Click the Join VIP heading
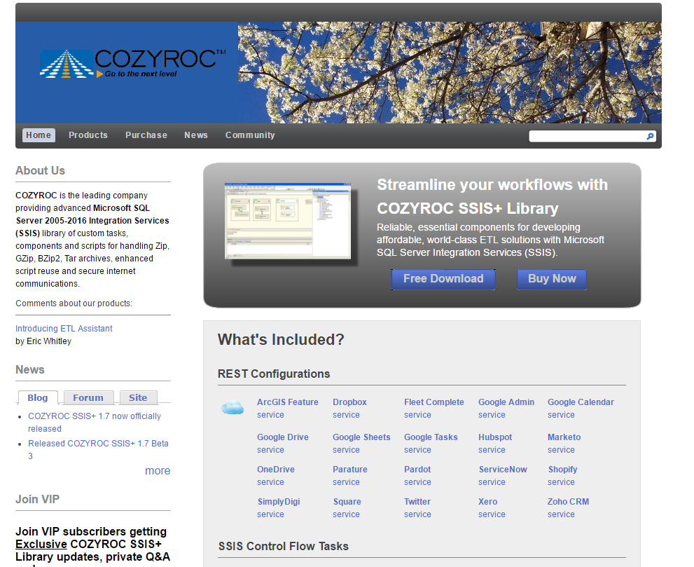The height and width of the screenshot is (567, 694). (x=38, y=499)
